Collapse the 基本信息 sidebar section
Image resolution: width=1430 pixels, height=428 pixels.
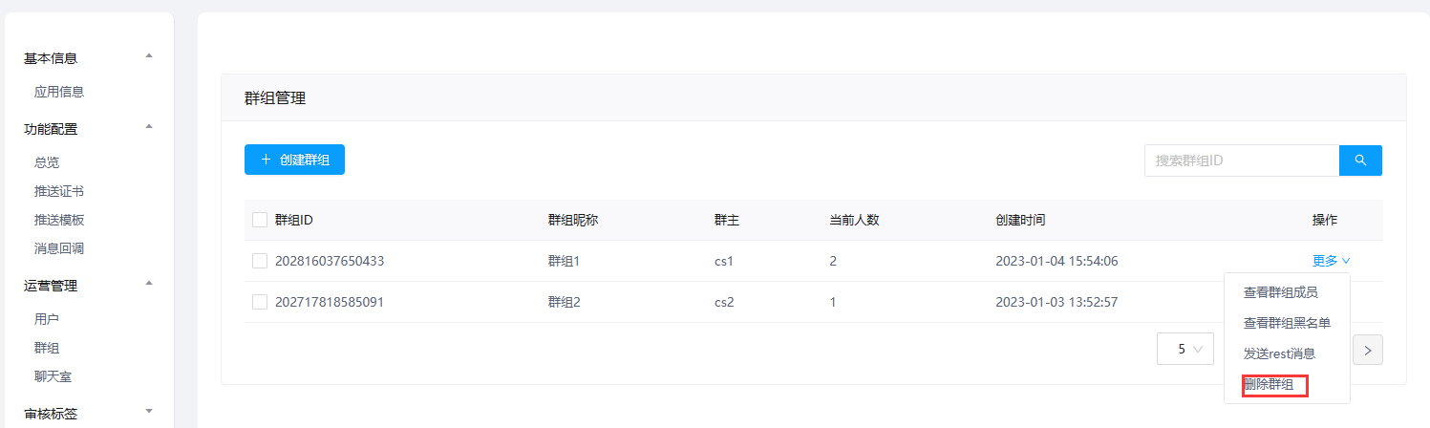pos(149,57)
